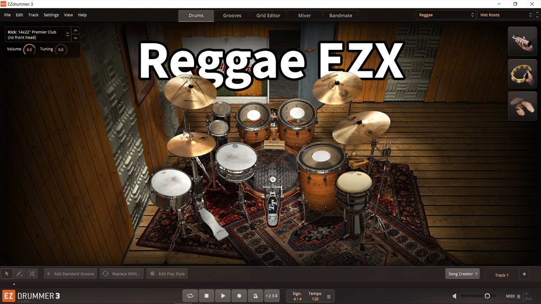Click the hand claps percussion instrument
This screenshot has height=304, width=541.
(522, 106)
